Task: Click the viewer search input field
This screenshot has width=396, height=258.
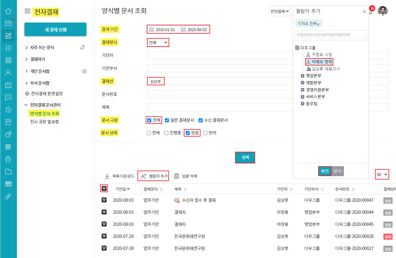Action: (x=331, y=35)
